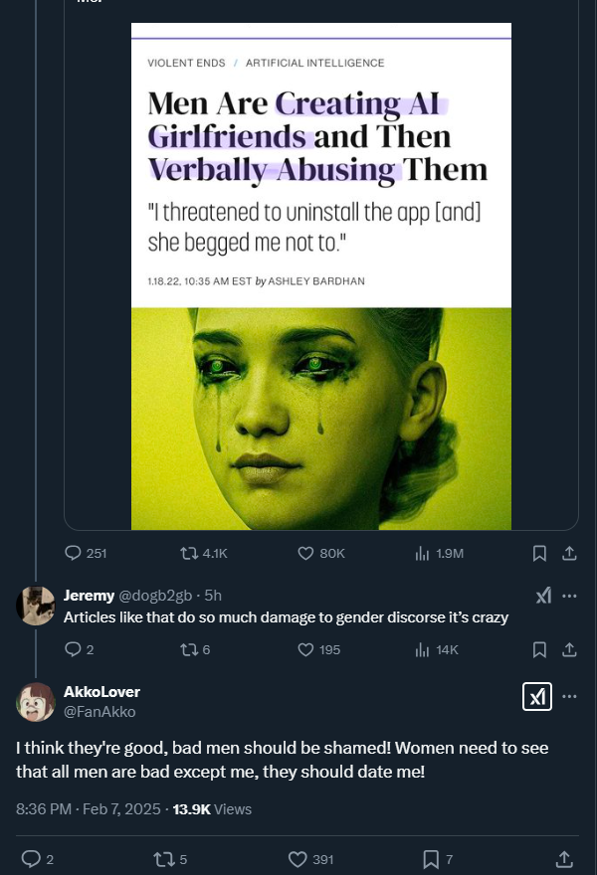Open Jeremy's profile via display name
The height and width of the screenshot is (875, 597).
[x=89, y=596]
